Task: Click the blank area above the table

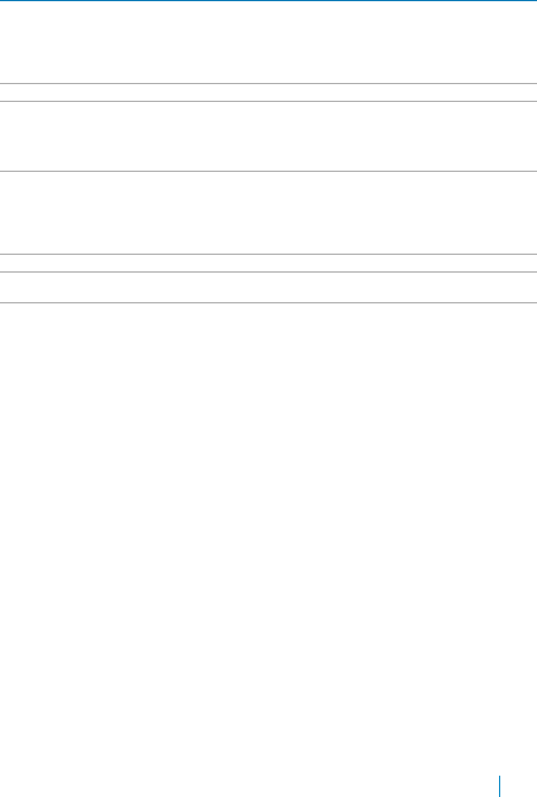Action: point(268,42)
